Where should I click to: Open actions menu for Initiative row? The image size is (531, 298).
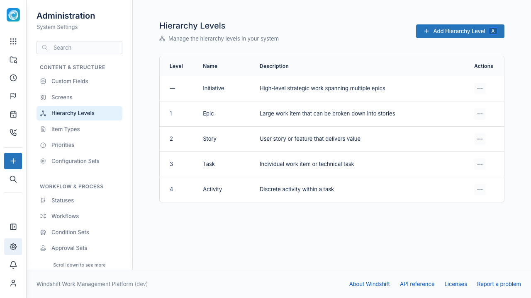(480, 89)
